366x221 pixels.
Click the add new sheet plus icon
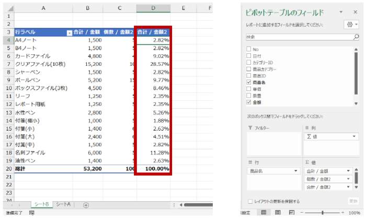point(86,205)
